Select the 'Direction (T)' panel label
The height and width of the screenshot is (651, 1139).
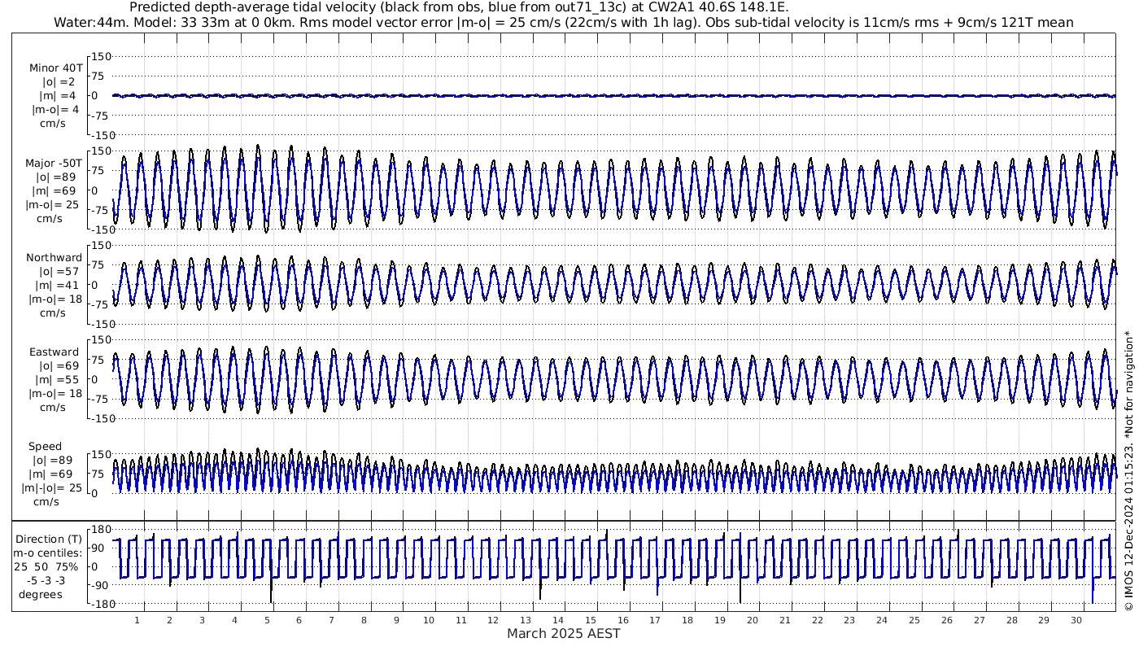[x=49, y=539]
